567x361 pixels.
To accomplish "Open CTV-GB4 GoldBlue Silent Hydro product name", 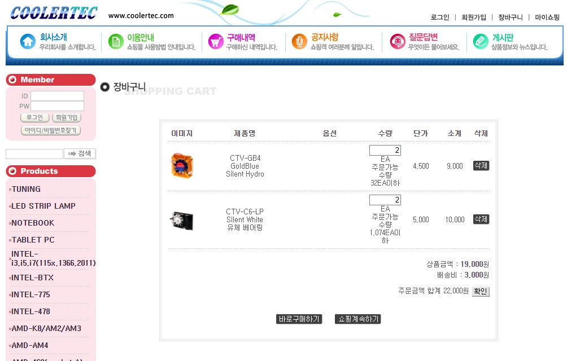I will (245, 166).
